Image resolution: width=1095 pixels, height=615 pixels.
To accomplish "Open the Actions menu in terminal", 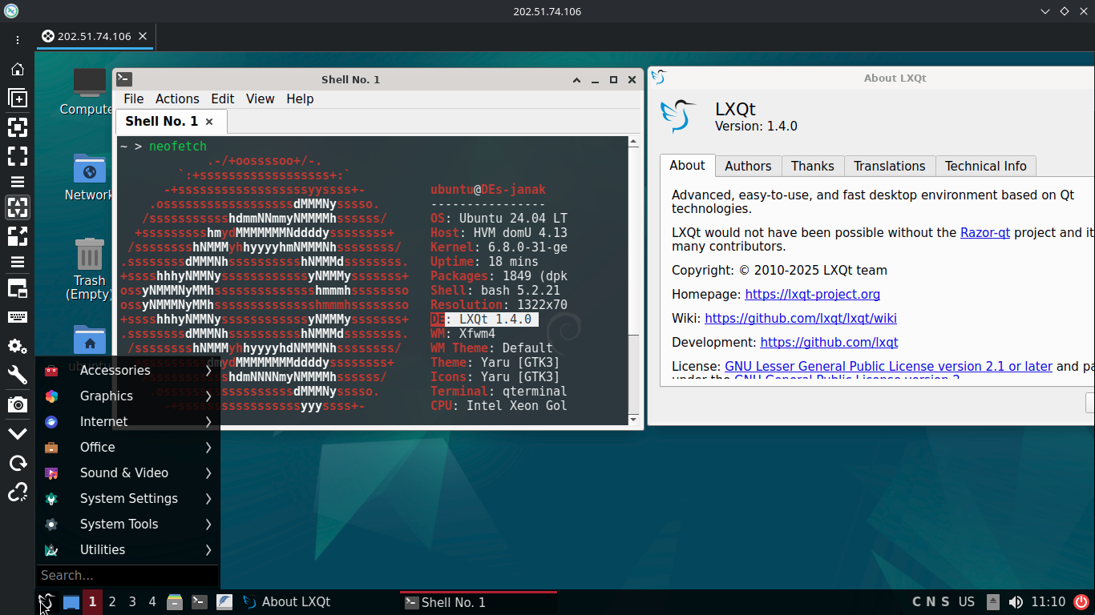I will 177,98.
